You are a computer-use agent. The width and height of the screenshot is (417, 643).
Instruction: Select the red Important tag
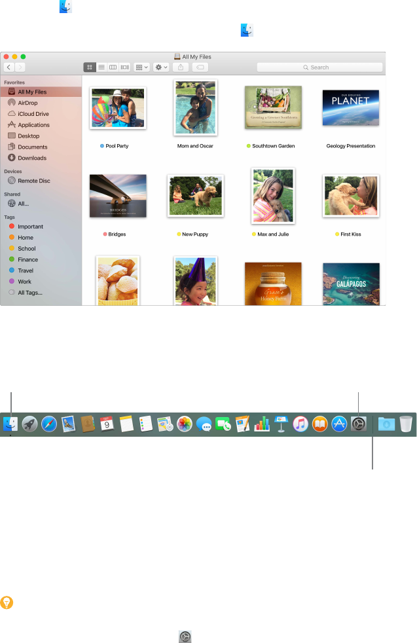(x=30, y=227)
